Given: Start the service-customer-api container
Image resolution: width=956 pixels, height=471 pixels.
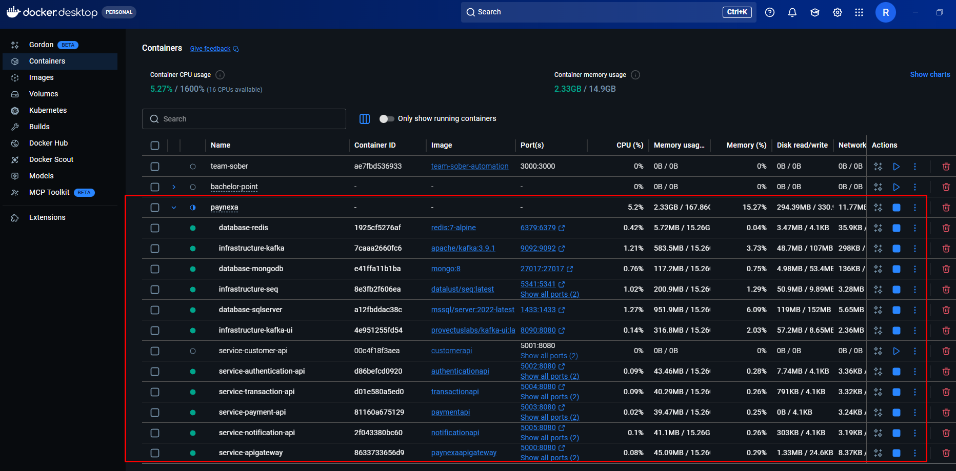Looking at the screenshot, I should point(896,351).
